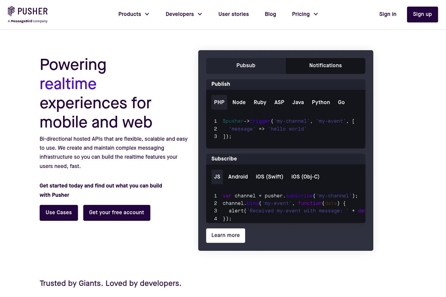This screenshot has height=297, width=446.
Task: Expand the Products dropdown chevron
Action: coord(147,14)
